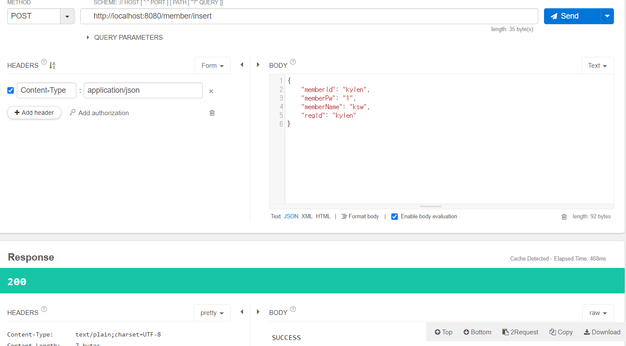Screen dimensions: 626x346
Task: Click Format body
Action: (x=360, y=217)
